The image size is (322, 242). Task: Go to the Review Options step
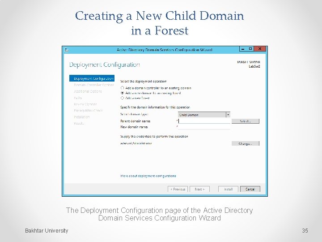click(85, 104)
